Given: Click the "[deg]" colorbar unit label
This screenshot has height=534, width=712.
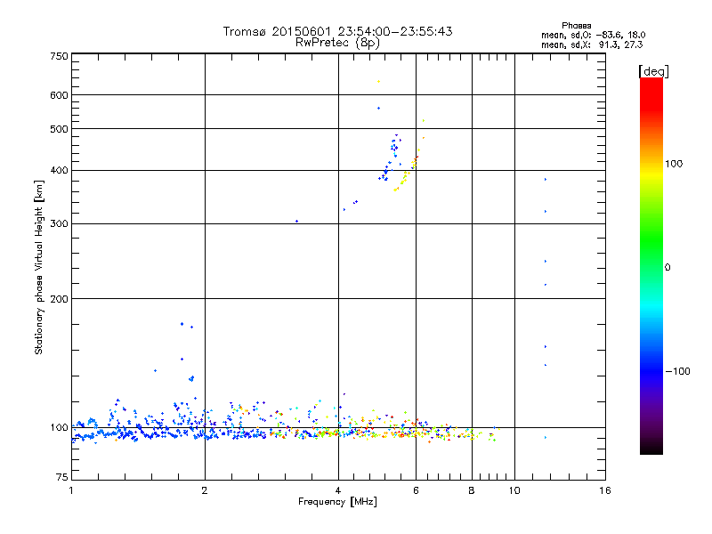Looking at the screenshot, I should (x=652, y=70).
